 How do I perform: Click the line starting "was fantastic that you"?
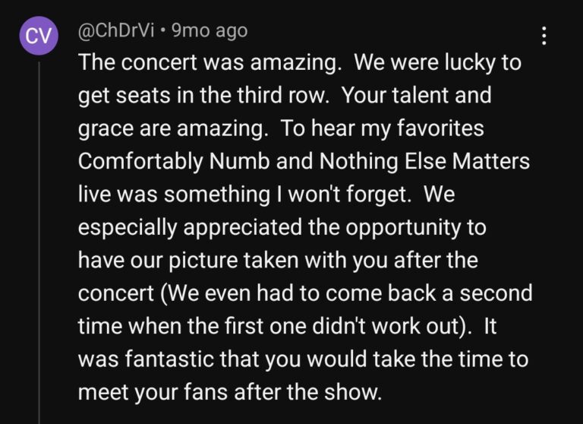[303, 359]
